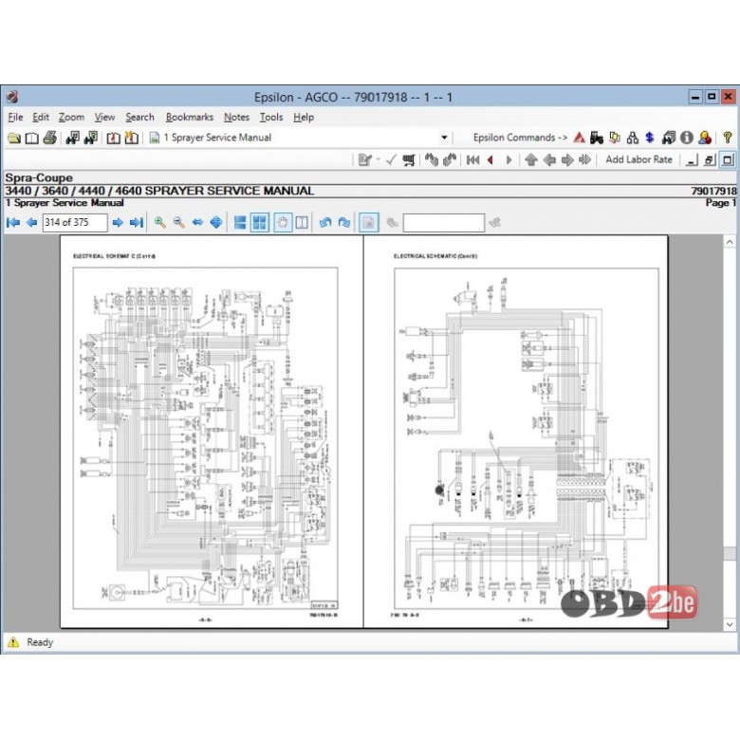Click left schematic page thumbnail
The width and height of the screenshot is (740, 740).
[x=212, y=432]
